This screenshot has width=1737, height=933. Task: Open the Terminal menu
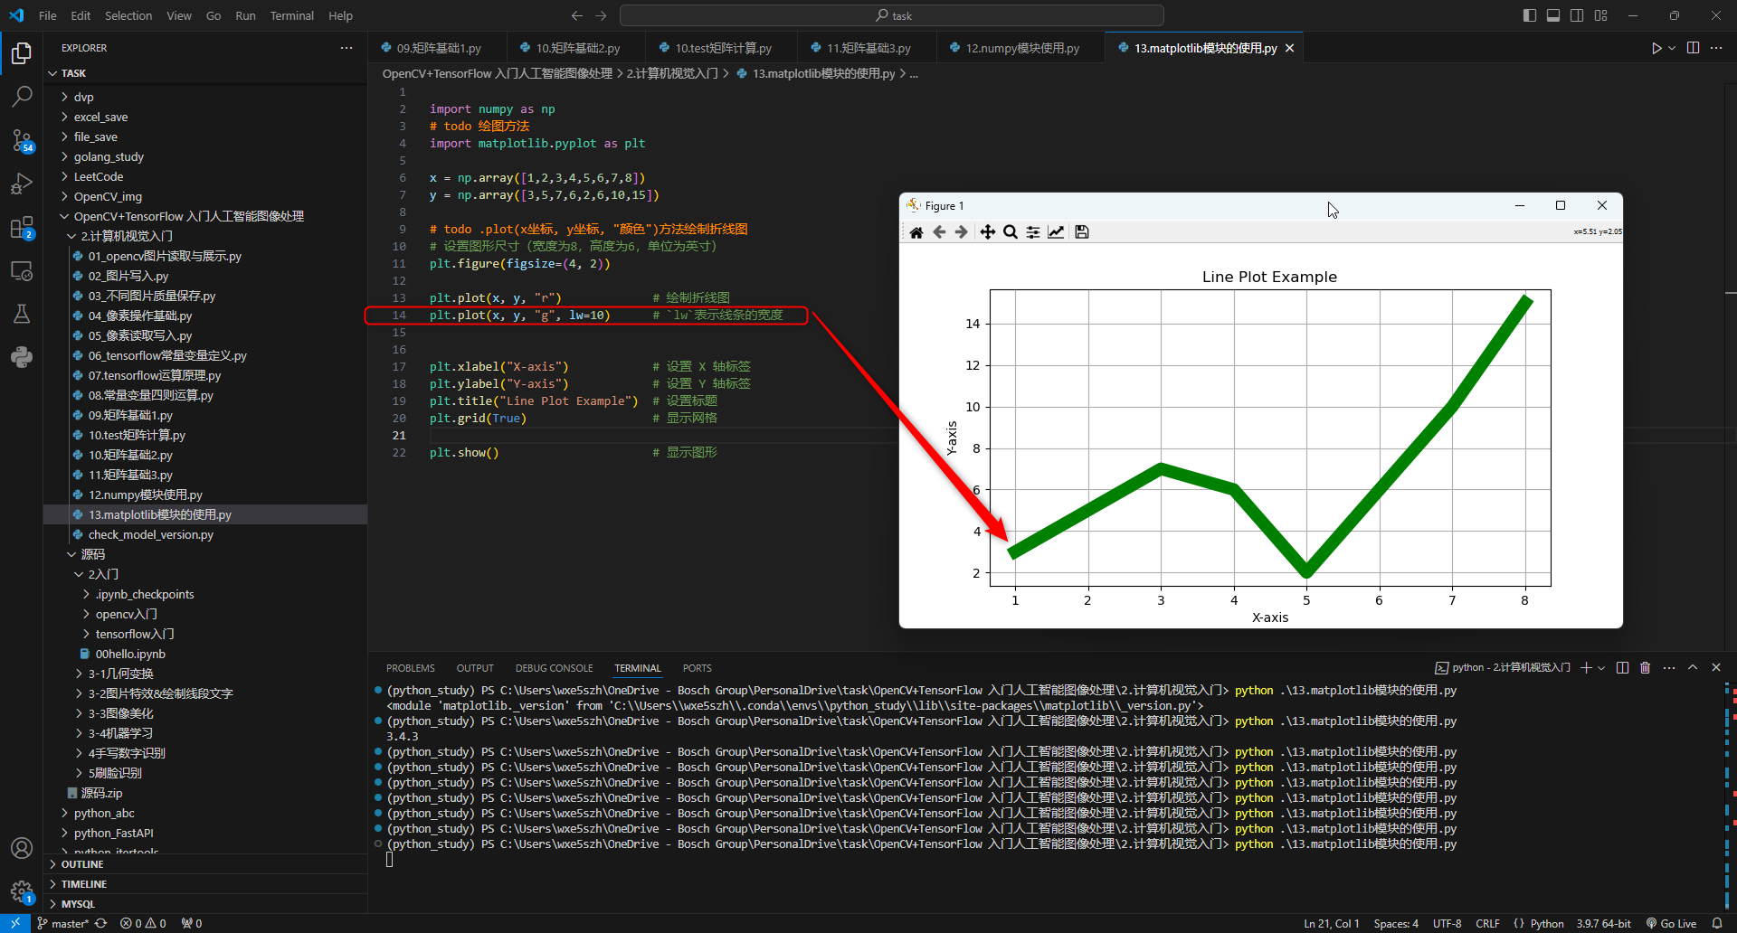pyautogui.click(x=291, y=15)
